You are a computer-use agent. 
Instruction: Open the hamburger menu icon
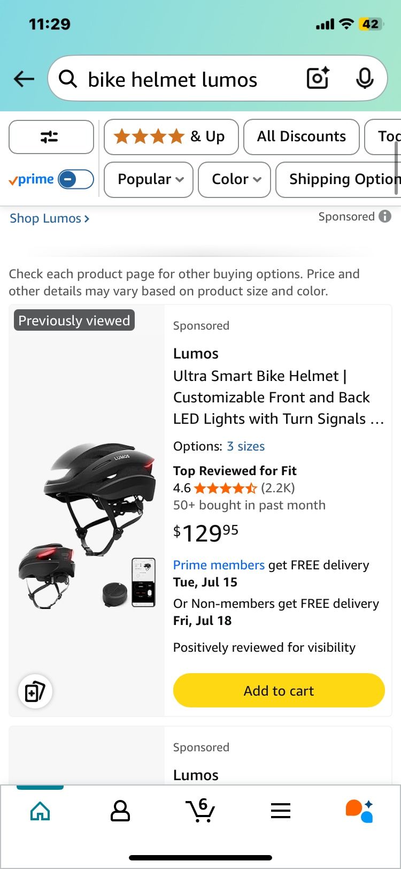click(x=280, y=811)
